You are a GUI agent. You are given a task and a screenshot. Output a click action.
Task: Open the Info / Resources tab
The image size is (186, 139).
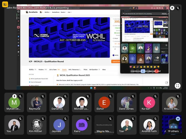pos(75,69)
